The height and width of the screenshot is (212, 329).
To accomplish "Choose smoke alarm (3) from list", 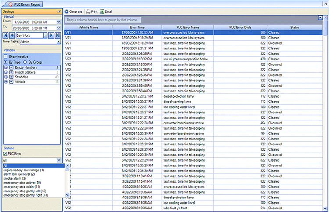I will [14, 178].
